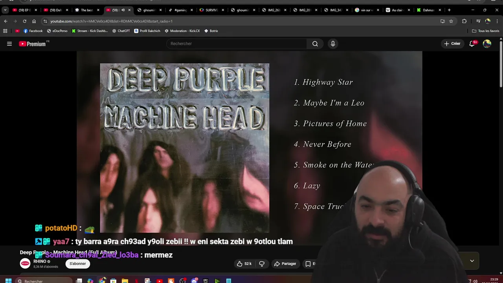Open the 'Tous les favoris' folder
The height and width of the screenshot is (283, 503).
486,31
